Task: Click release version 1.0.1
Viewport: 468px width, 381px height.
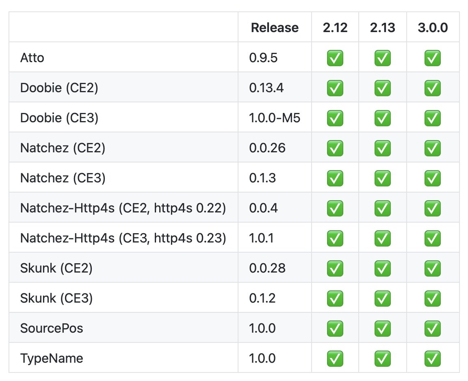Action: [x=261, y=238]
